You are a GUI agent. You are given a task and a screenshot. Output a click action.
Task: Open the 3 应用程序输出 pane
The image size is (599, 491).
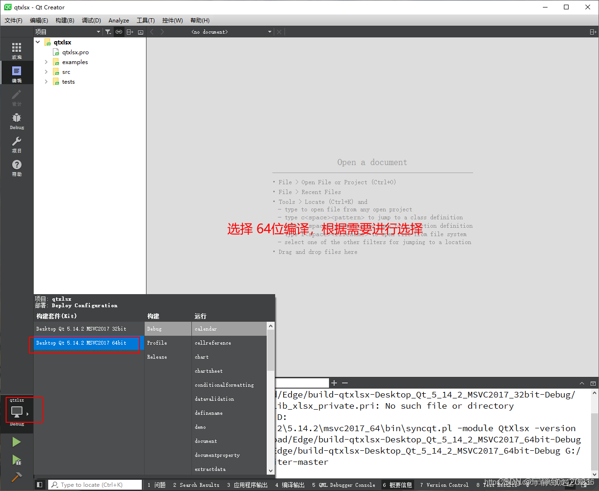tap(247, 485)
